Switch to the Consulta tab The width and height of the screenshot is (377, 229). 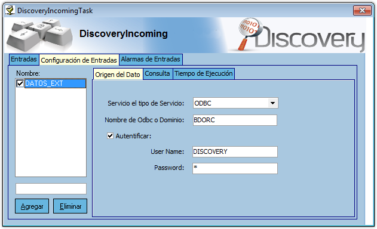pyautogui.click(x=158, y=74)
